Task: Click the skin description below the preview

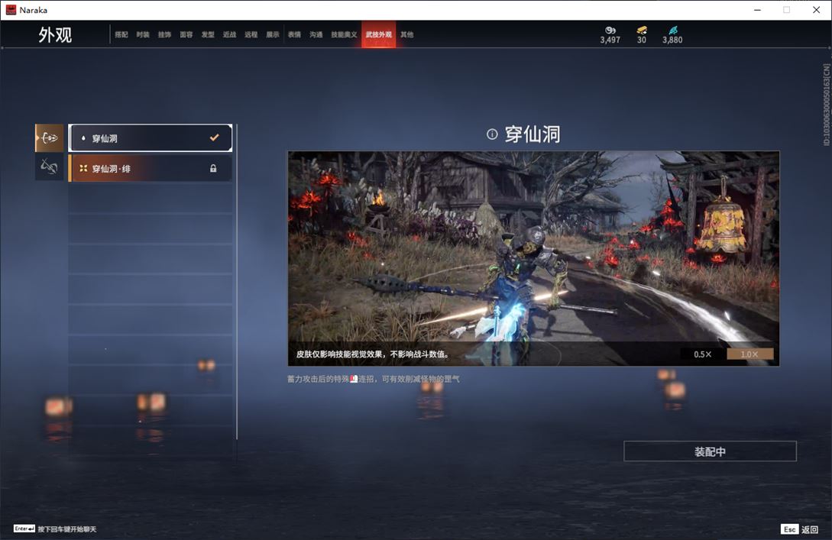Action: click(374, 379)
